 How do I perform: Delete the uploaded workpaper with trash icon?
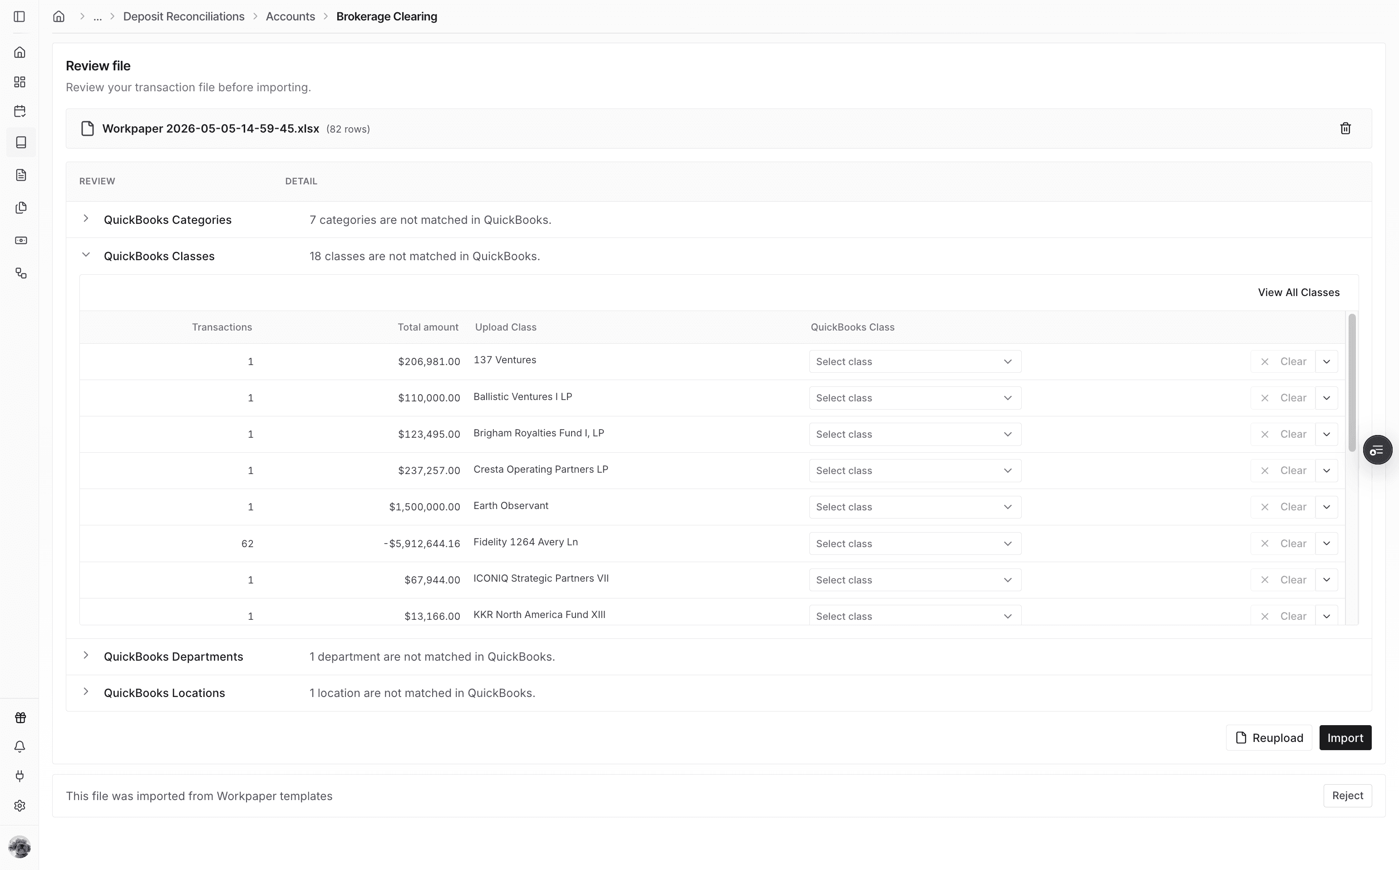coord(1345,129)
